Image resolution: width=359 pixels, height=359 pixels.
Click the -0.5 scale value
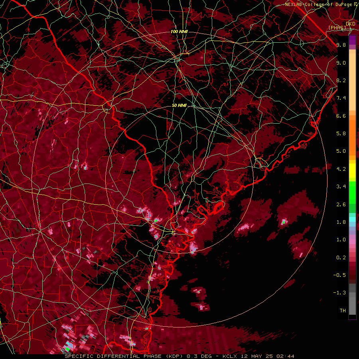pyautogui.click(x=339, y=275)
